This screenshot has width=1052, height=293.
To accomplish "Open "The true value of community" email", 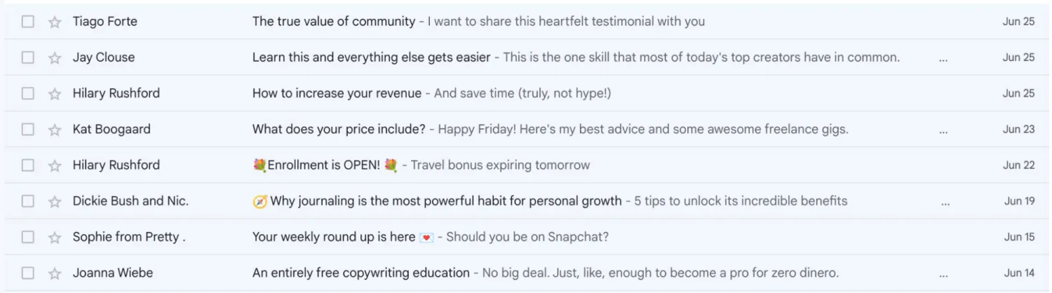I will [334, 22].
